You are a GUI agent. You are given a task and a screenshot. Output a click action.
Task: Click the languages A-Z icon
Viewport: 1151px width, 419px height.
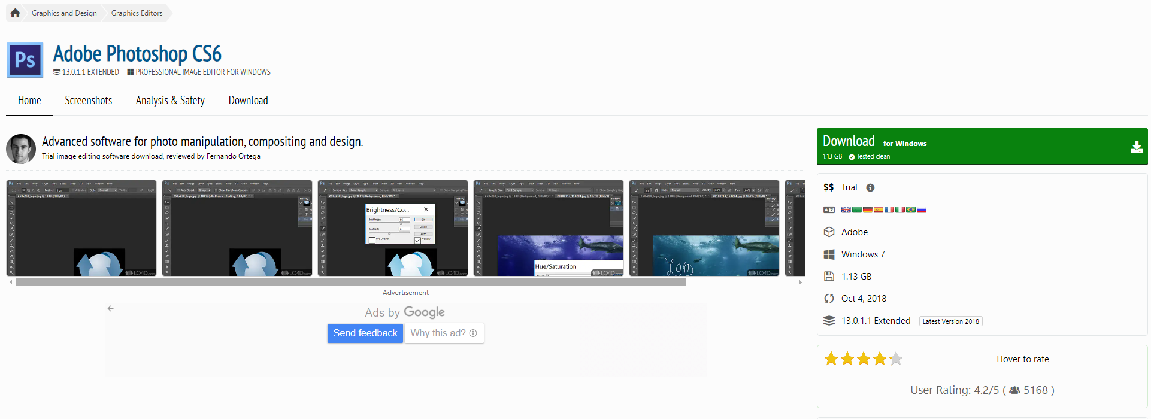(x=829, y=210)
